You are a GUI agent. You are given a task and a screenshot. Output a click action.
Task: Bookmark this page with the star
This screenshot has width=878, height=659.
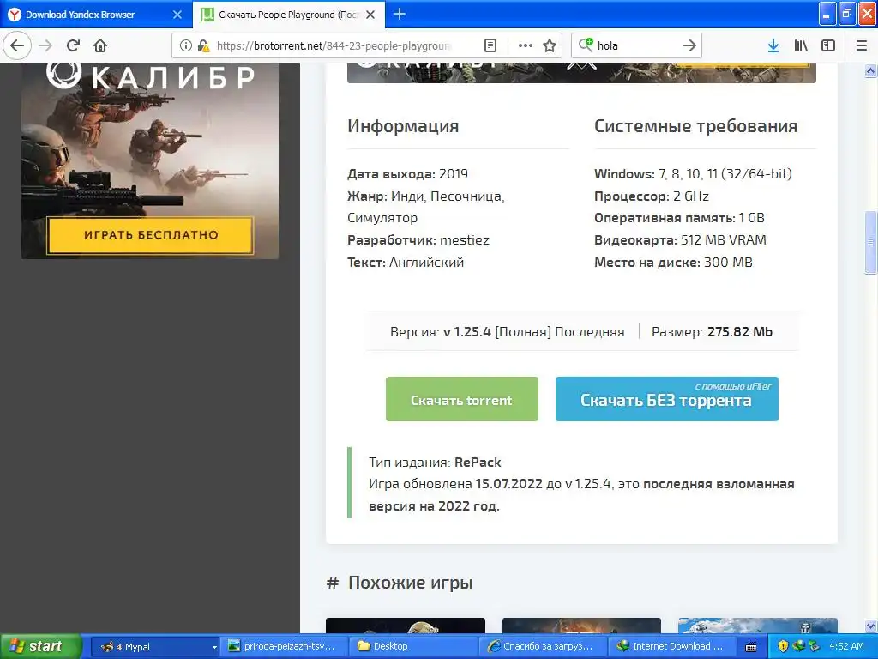coord(550,46)
